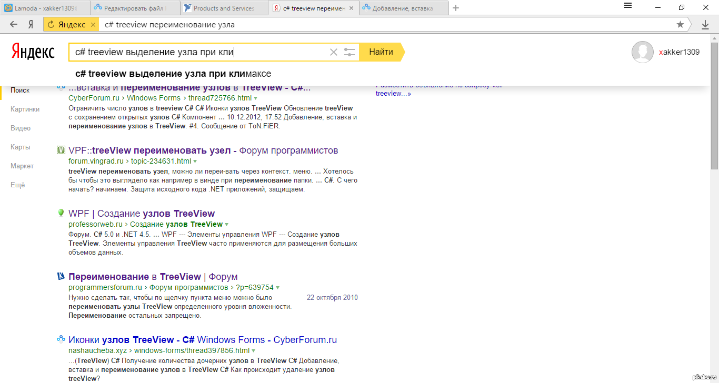
Task: Click the yellow 'Найти' search button
Action: click(x=381, y=52)
